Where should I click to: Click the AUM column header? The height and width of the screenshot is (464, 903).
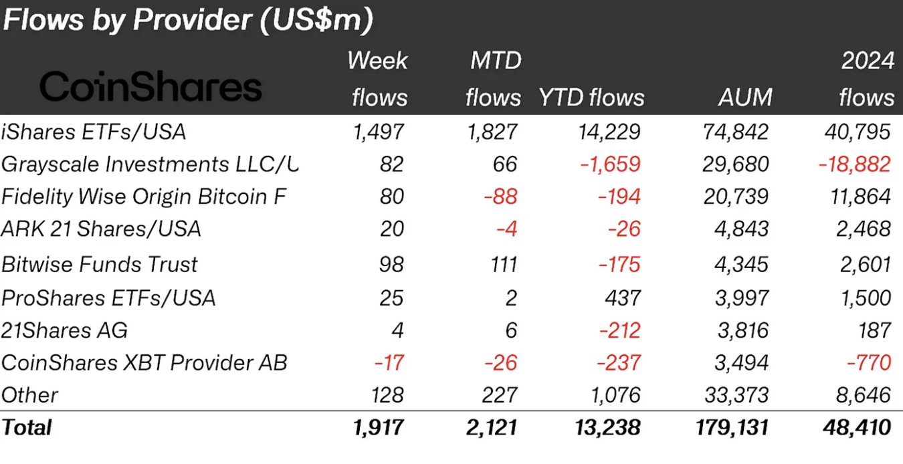pyautogui.click(x=745, y=98)
